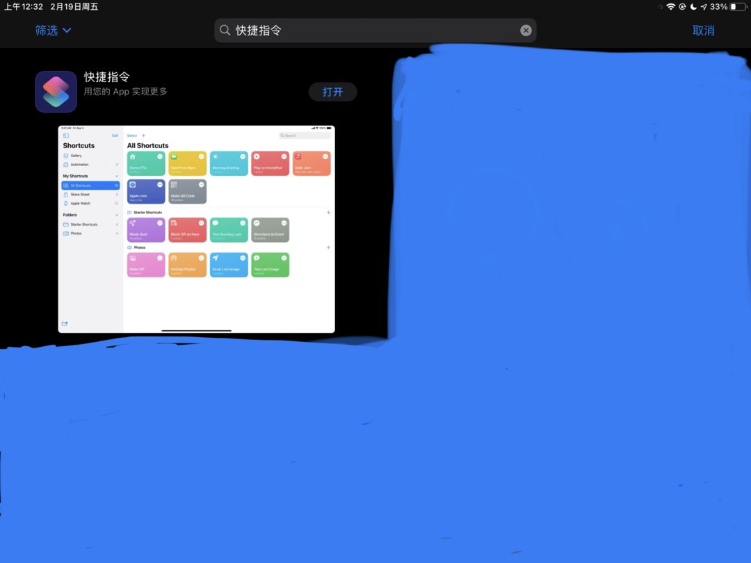The height and width of the screenshot is (563, 751).
Task: Tap the 用您的 App 实现更多 subtitle
Action: [x=125, y=92]
